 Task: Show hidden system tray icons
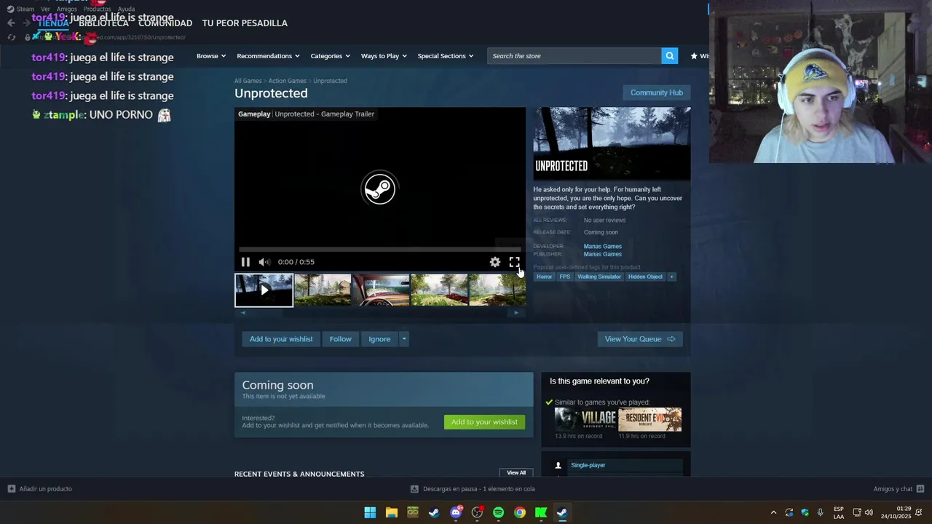[x=773, y=512]
